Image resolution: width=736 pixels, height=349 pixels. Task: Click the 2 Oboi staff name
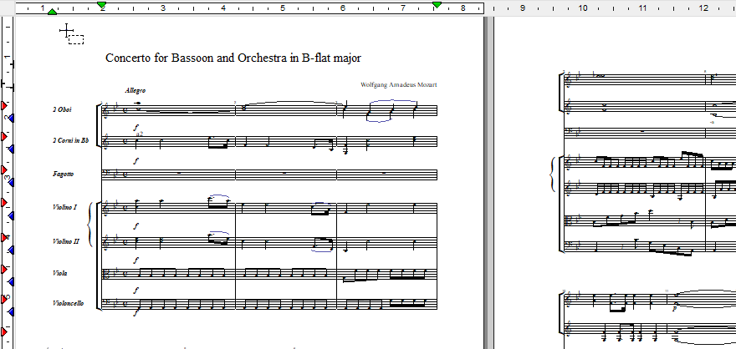62,109
